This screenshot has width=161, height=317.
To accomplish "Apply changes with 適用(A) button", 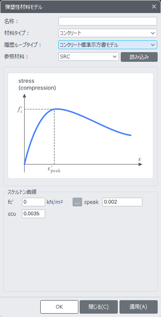I will click(138, 306).
